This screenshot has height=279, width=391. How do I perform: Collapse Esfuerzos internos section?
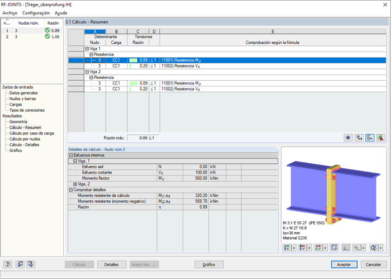click(70, 155)
